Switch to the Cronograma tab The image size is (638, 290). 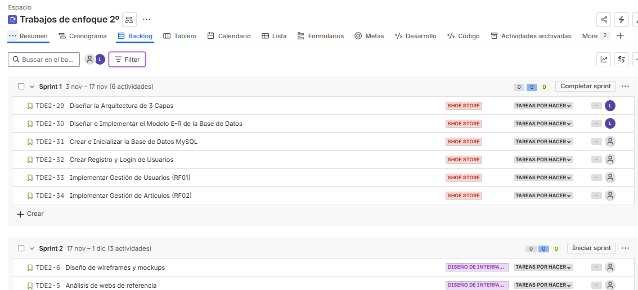pyautogui.click(x=83, y=36)
